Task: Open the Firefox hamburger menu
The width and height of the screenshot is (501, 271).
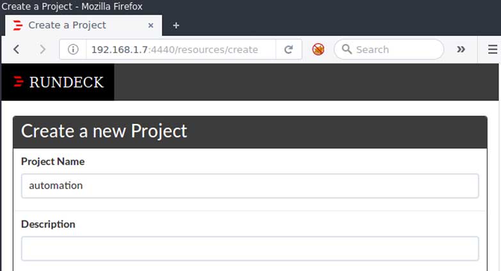Action: point(492,49)
